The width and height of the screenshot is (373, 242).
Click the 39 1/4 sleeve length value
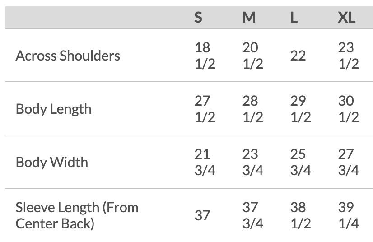tap(349, 215)
